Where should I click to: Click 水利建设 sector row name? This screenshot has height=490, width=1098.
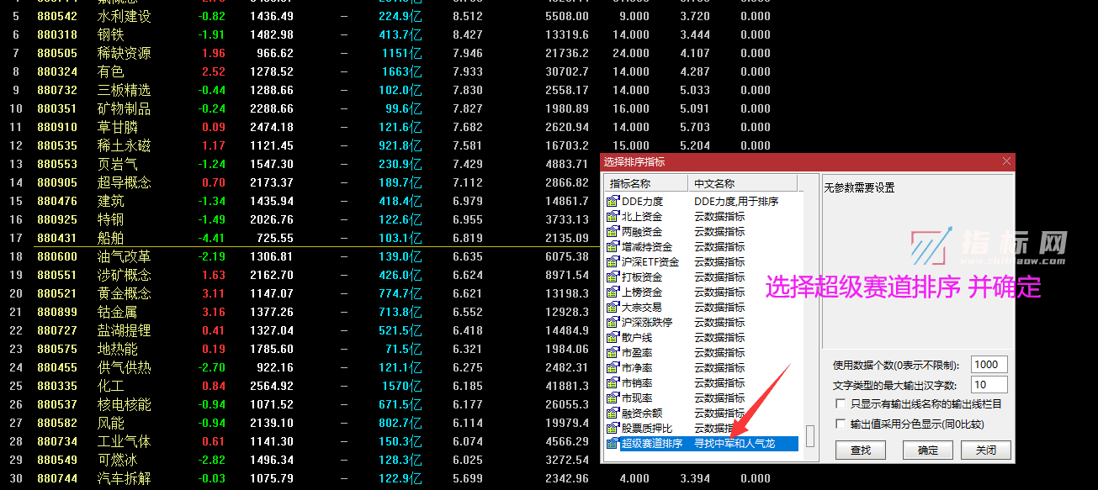coord(125,16)
